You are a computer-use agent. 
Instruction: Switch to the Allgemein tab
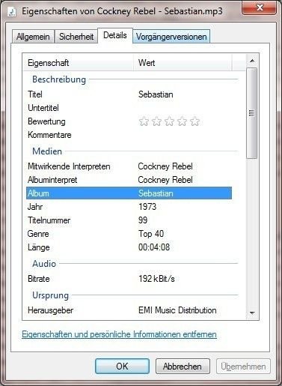33,37
